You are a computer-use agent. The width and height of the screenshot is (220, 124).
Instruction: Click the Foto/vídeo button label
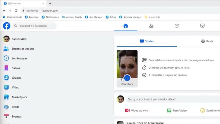[x=180, y=111]
